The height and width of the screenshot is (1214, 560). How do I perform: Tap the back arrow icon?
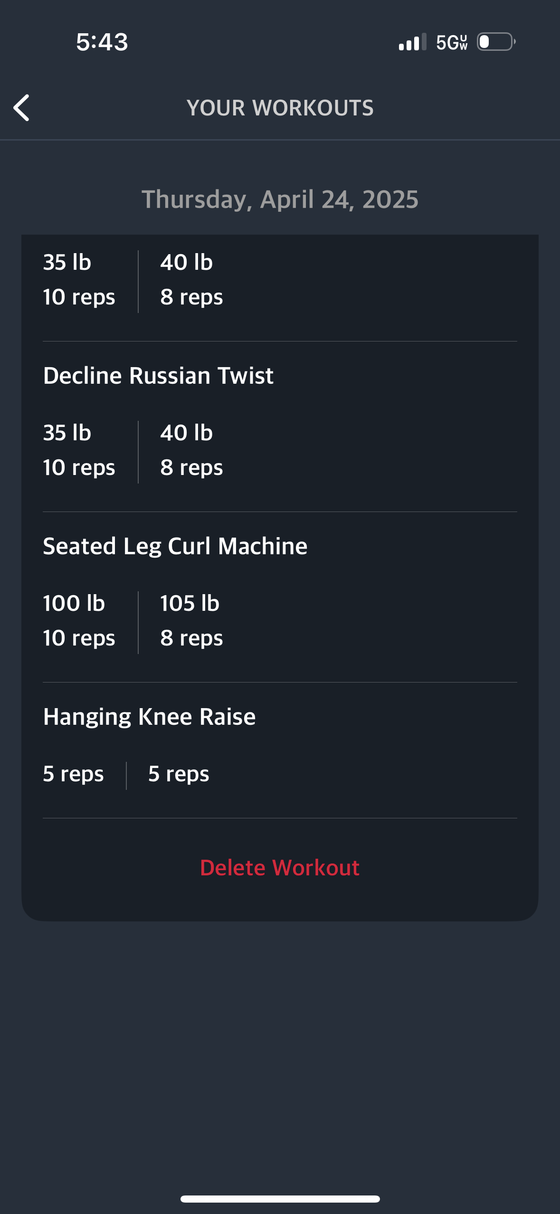[x=22, y=108]
